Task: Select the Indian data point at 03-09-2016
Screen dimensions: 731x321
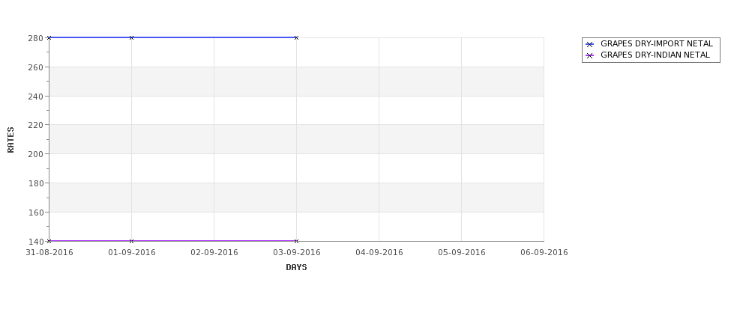Action: point(296,241)
